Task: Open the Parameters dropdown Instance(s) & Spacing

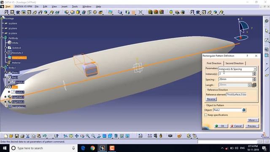Action: point(238,69)
